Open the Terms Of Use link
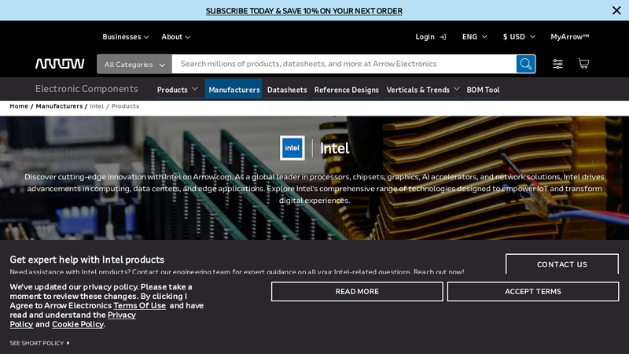Image resolution: width=629 pixels, height=354 pixels. coord(140,305)
